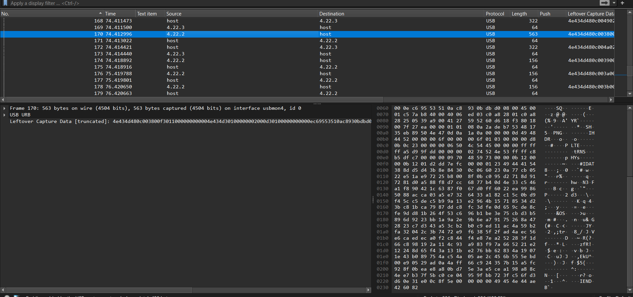Click the Push column header
Screen dimensions: 633x297
coord(552,14)
